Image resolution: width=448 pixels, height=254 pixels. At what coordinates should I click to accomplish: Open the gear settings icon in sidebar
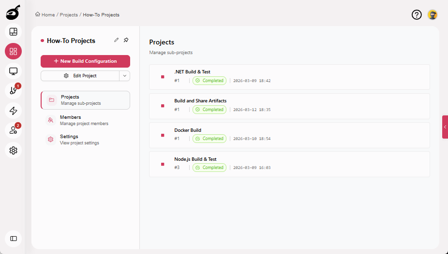click(13, 150)
